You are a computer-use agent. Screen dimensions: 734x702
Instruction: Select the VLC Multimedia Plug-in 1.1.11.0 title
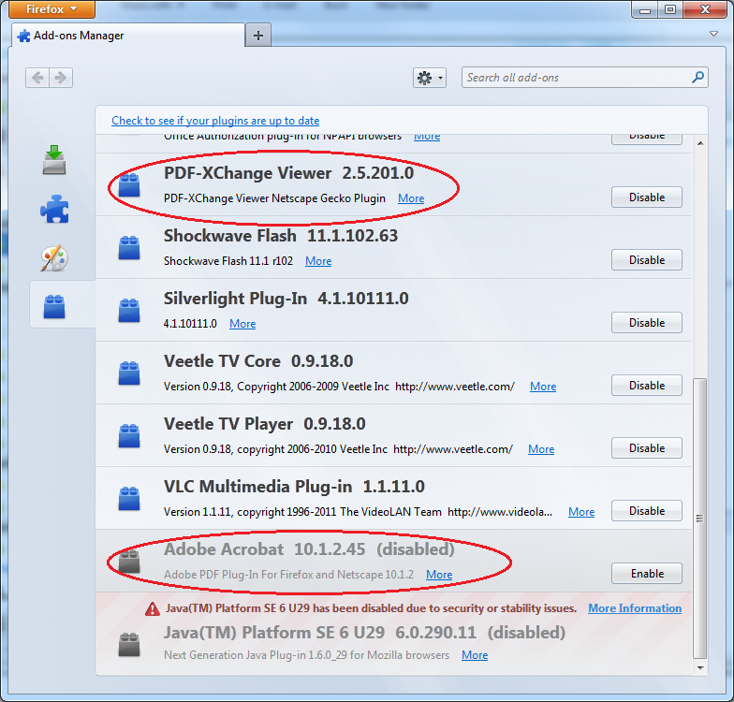[x=294, y=487]
